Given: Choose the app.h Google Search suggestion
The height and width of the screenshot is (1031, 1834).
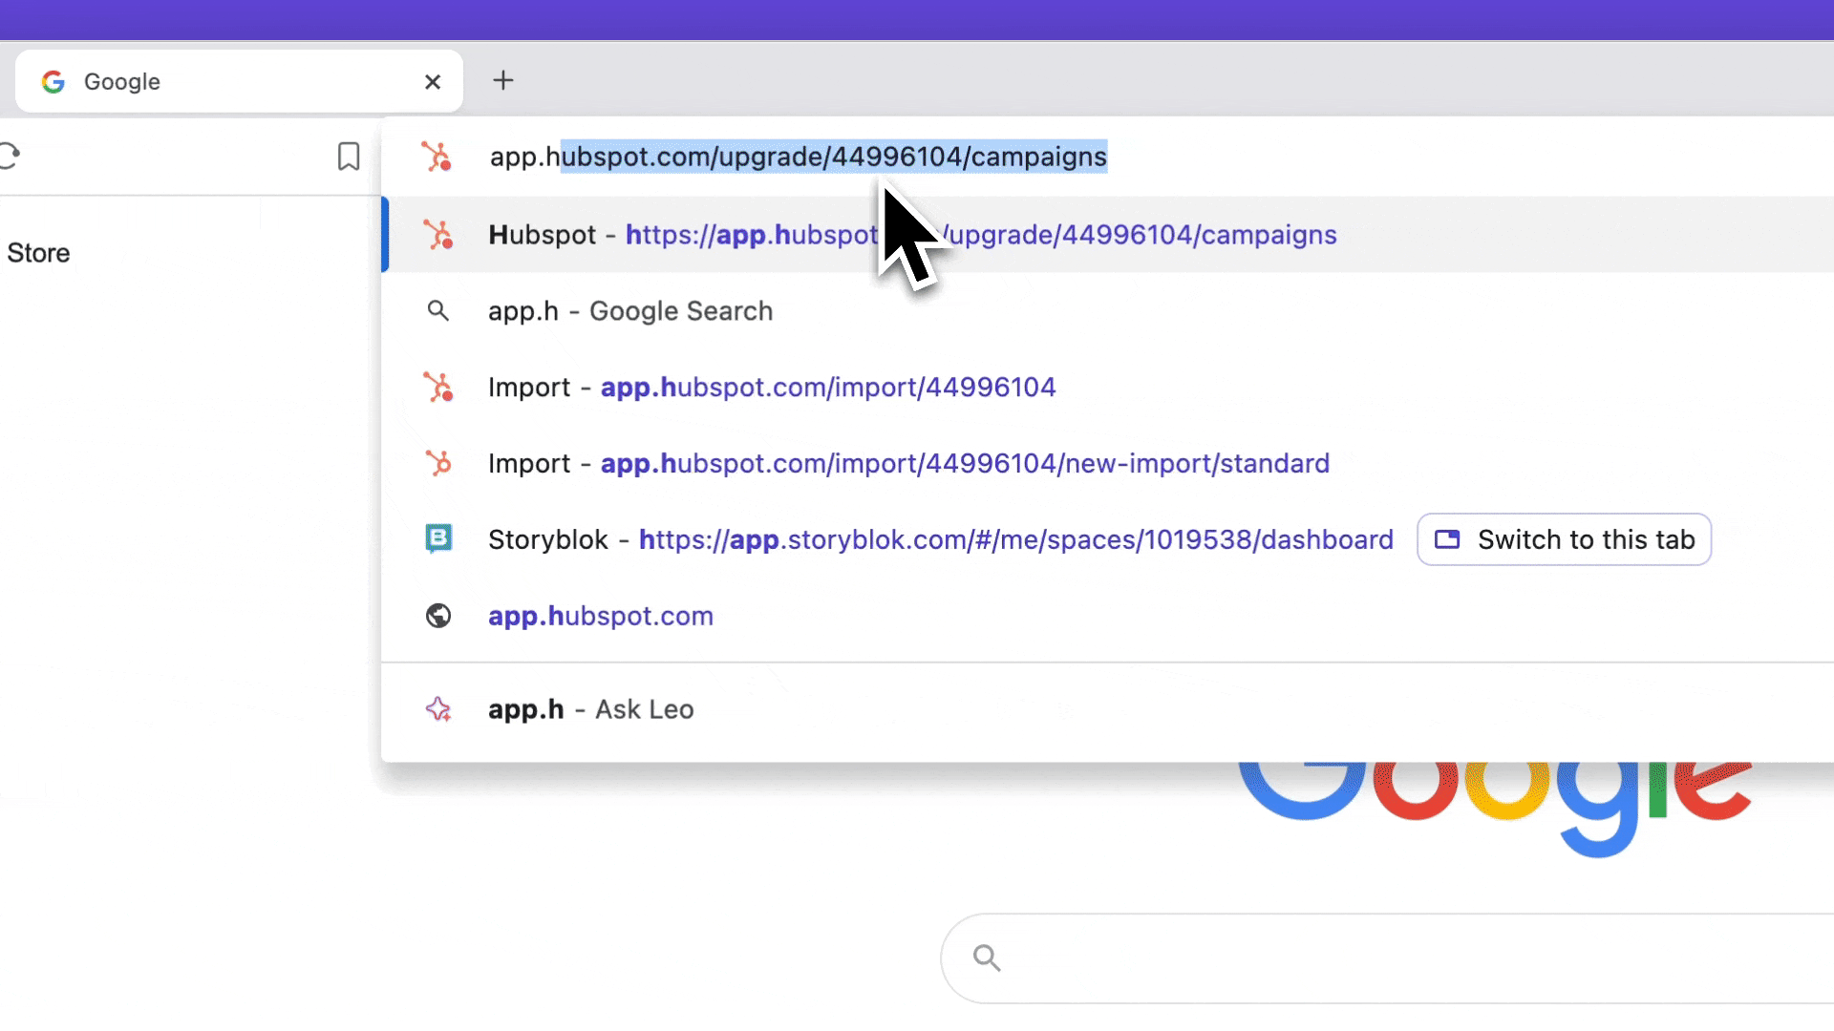Looking at the screenshot, I should [x=1108, y=311].
